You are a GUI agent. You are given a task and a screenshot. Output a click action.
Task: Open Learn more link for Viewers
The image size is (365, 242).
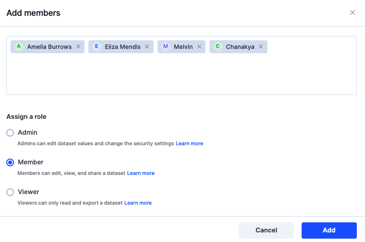(138, 203)
